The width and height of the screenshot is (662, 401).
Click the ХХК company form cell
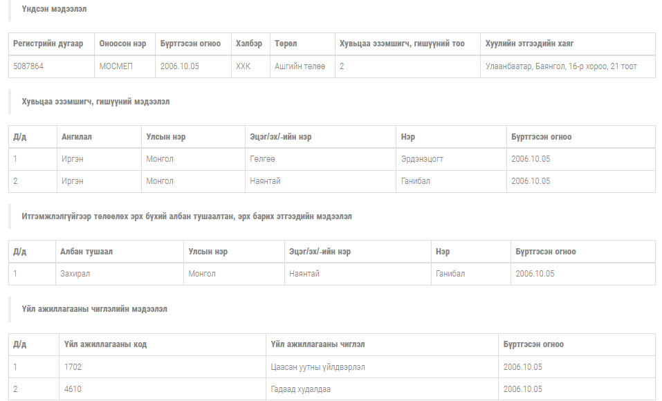tap(243, 66)
